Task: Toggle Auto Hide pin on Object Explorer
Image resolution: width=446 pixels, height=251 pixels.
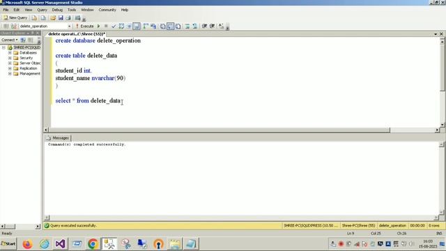Action: 33,33
